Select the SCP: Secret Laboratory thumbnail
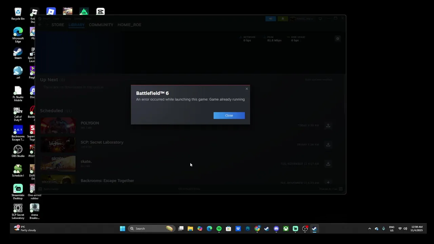Image resolution: width=434 pixels, height=244 pixels. pyautogui.click(x=58, y=145)
